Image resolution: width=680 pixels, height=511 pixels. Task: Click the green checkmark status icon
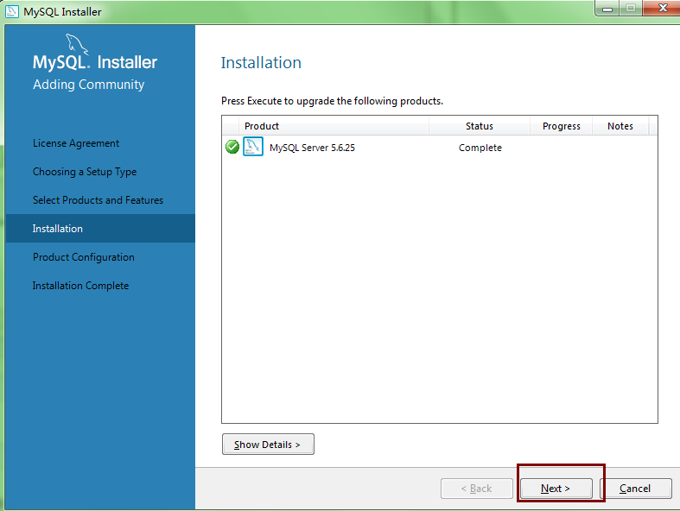pos(232,147)
